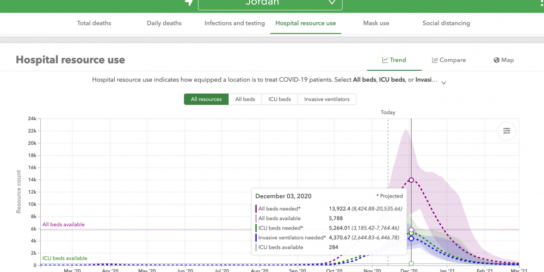Select the Invasive ventilators filter
This screenshot has height=272, width=544.
click(x=327, y=99)
